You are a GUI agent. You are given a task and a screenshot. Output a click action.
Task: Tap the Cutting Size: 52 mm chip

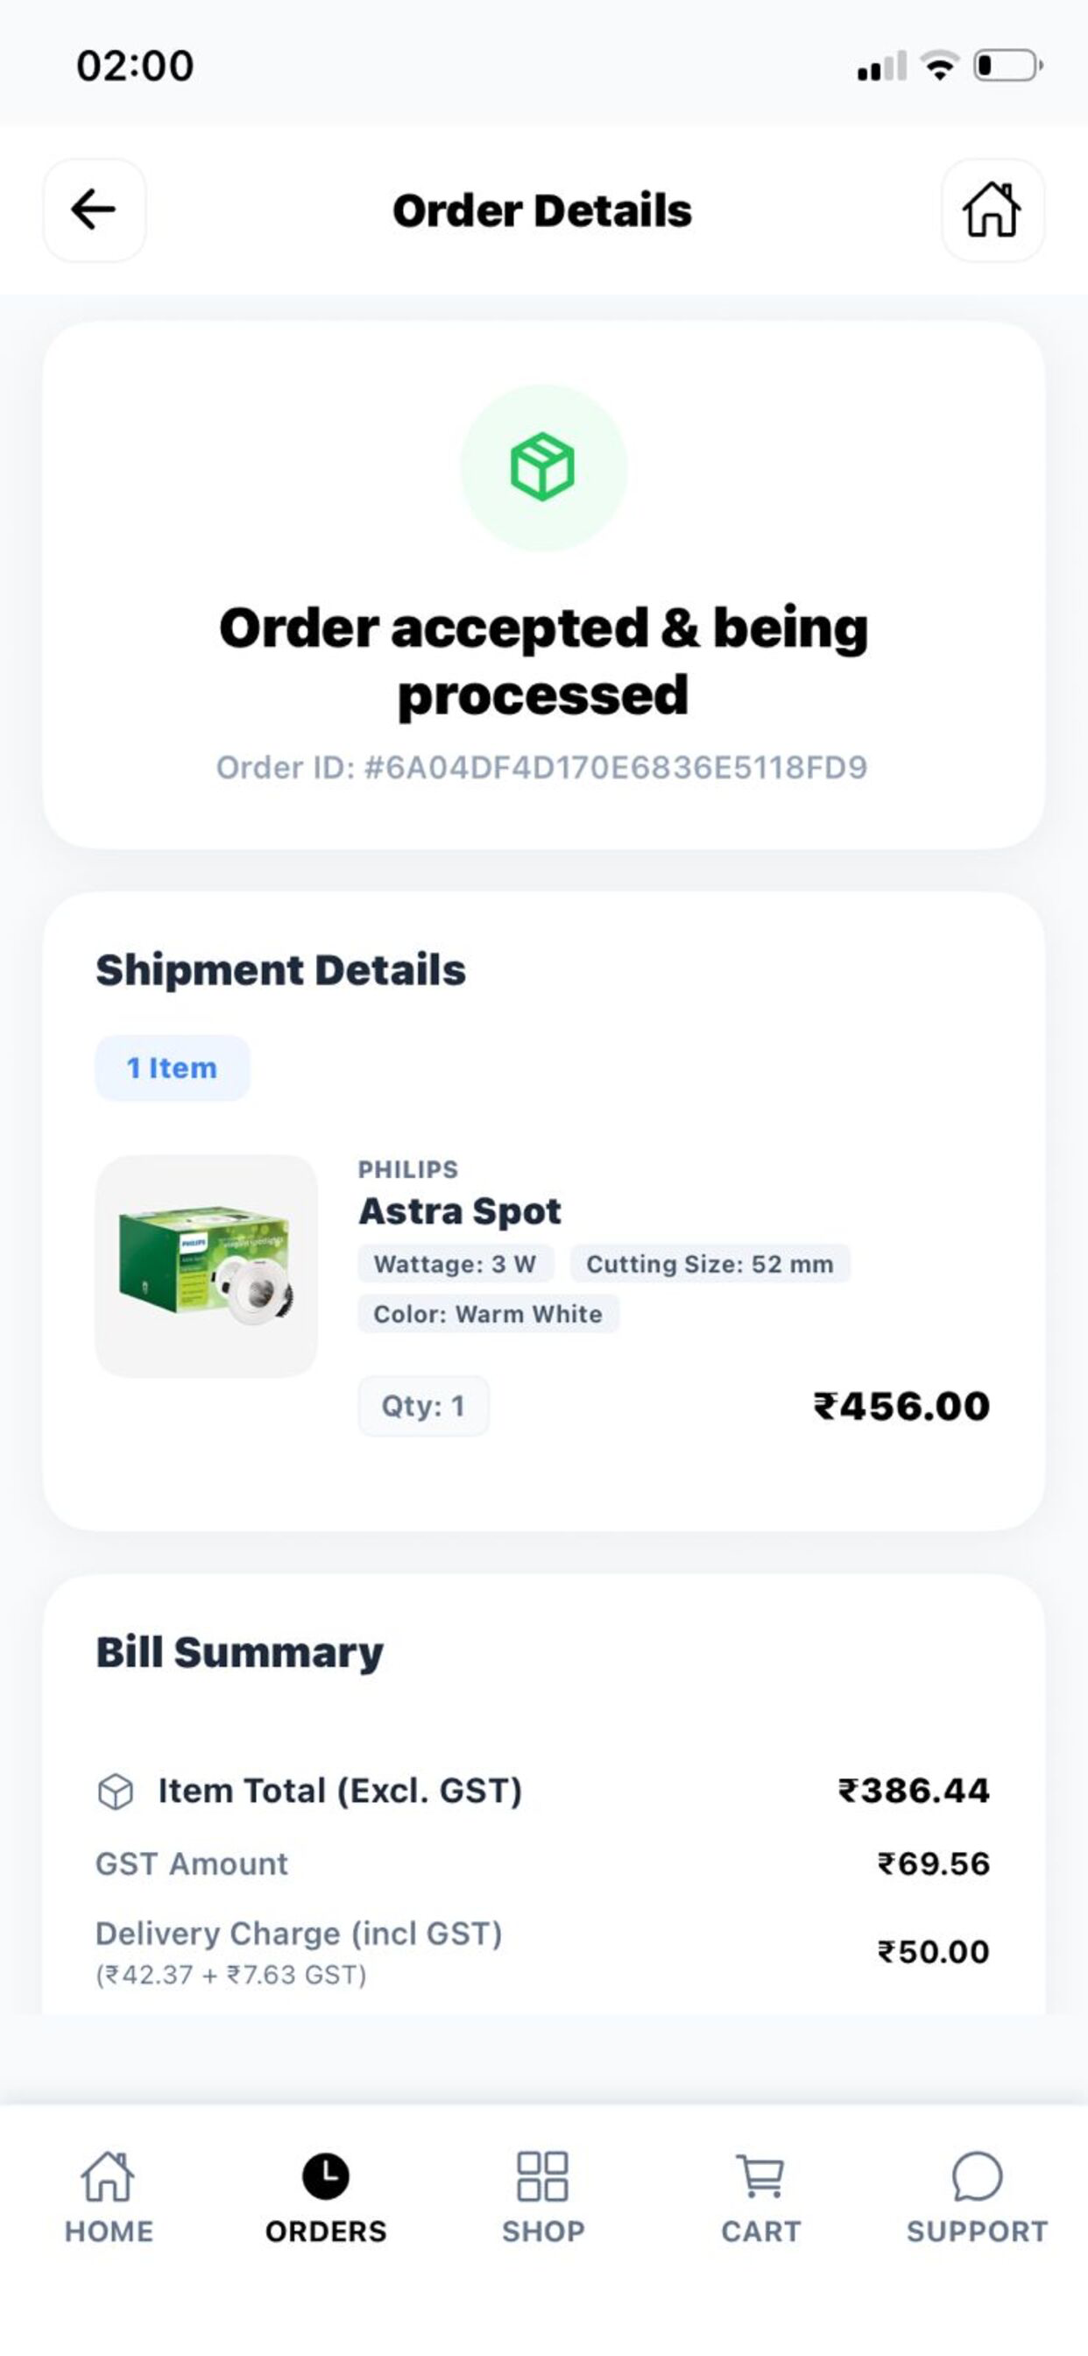click(x=710, y=1264)
